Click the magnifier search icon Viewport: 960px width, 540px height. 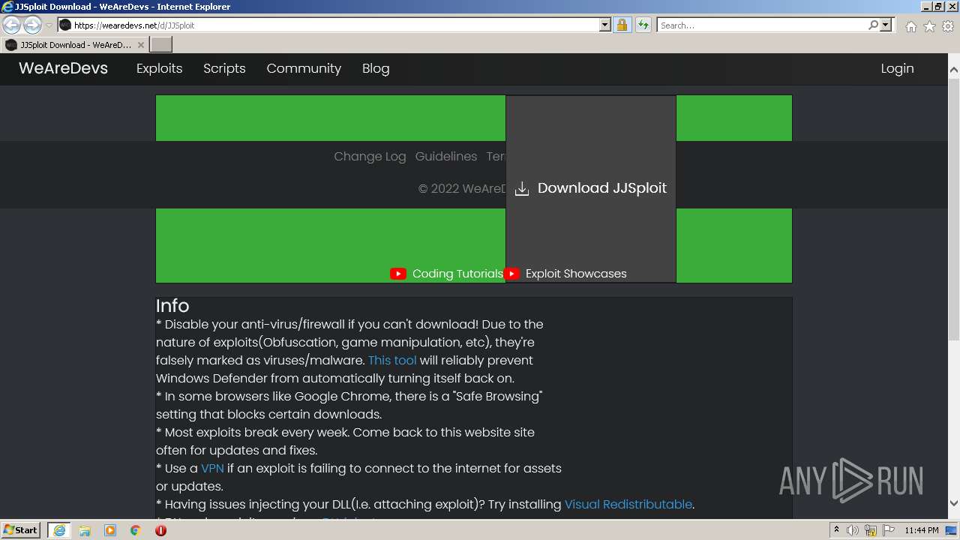(x=873, y=25)
